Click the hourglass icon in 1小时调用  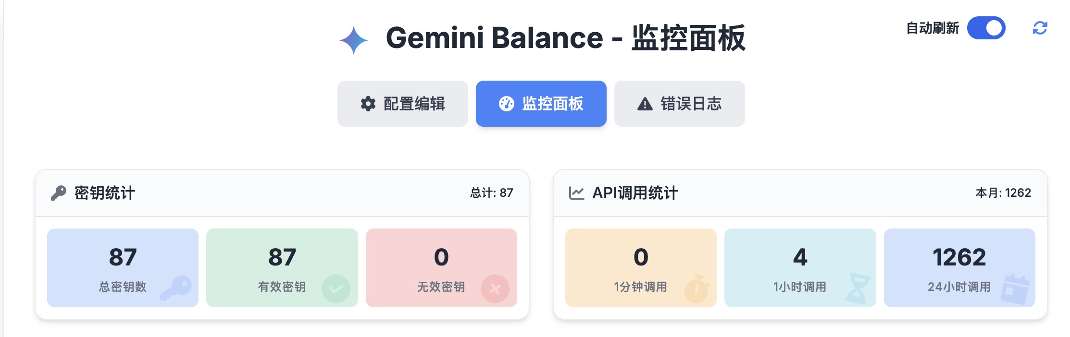(857, 289)
